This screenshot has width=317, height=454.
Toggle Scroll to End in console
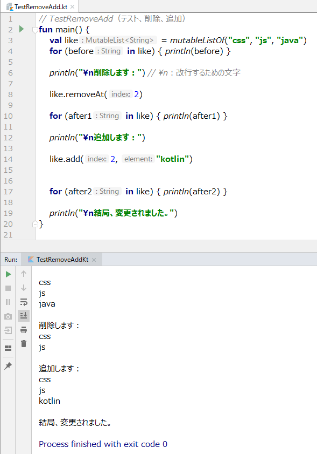click(x=24, y=315)
